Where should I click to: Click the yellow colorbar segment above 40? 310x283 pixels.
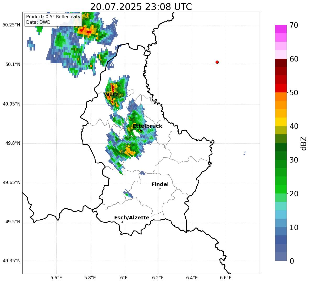pyautogui.click(x=281, y=121)
